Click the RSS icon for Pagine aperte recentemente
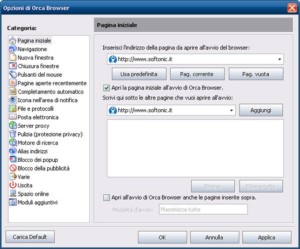This screenshot has height=249, width=300. [x=13, y=83]
